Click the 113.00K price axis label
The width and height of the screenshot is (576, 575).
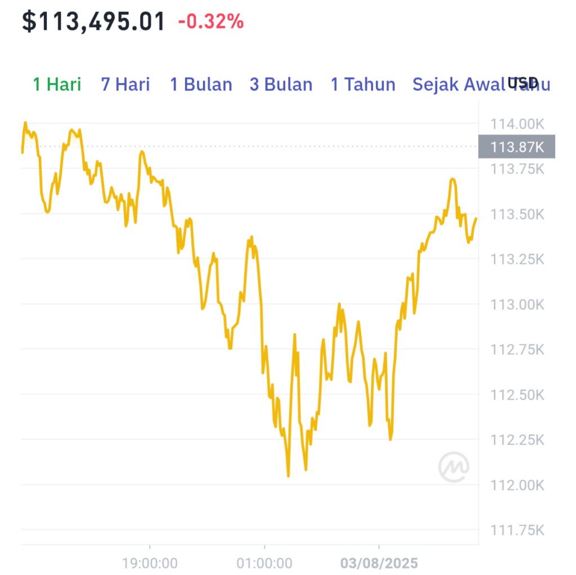click(517, 305)
